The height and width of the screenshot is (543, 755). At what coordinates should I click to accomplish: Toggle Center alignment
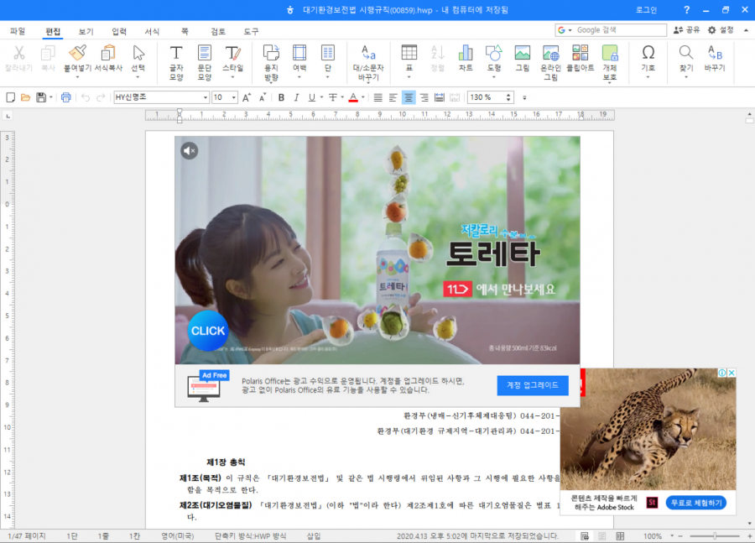click(409, 97)
